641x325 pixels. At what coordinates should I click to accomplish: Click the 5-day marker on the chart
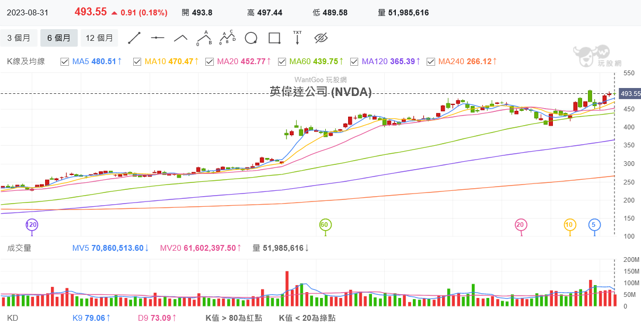pos(594,225)
